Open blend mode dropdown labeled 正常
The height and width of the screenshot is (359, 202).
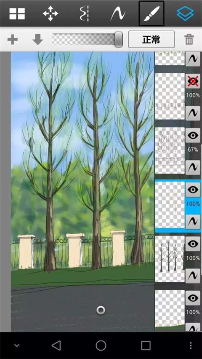click(151, 39)
